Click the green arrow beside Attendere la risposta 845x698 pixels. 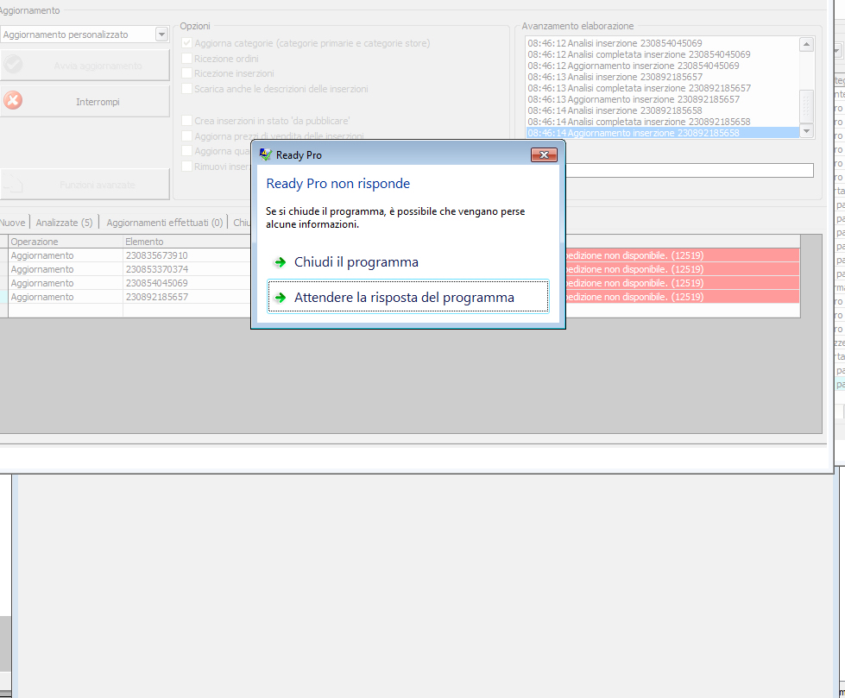point(281,298)
